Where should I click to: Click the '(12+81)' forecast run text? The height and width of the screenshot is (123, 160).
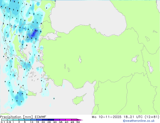pos(152,117)
